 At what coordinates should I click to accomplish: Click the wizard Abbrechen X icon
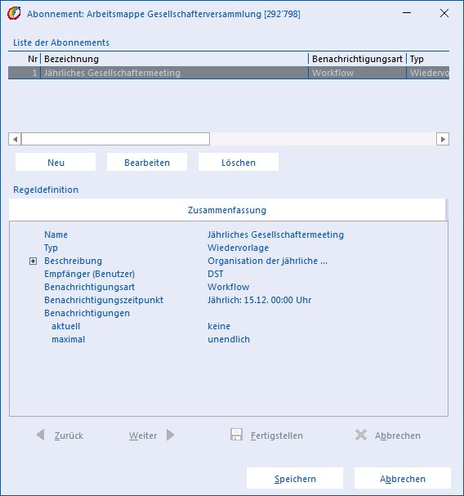point(361,435)
